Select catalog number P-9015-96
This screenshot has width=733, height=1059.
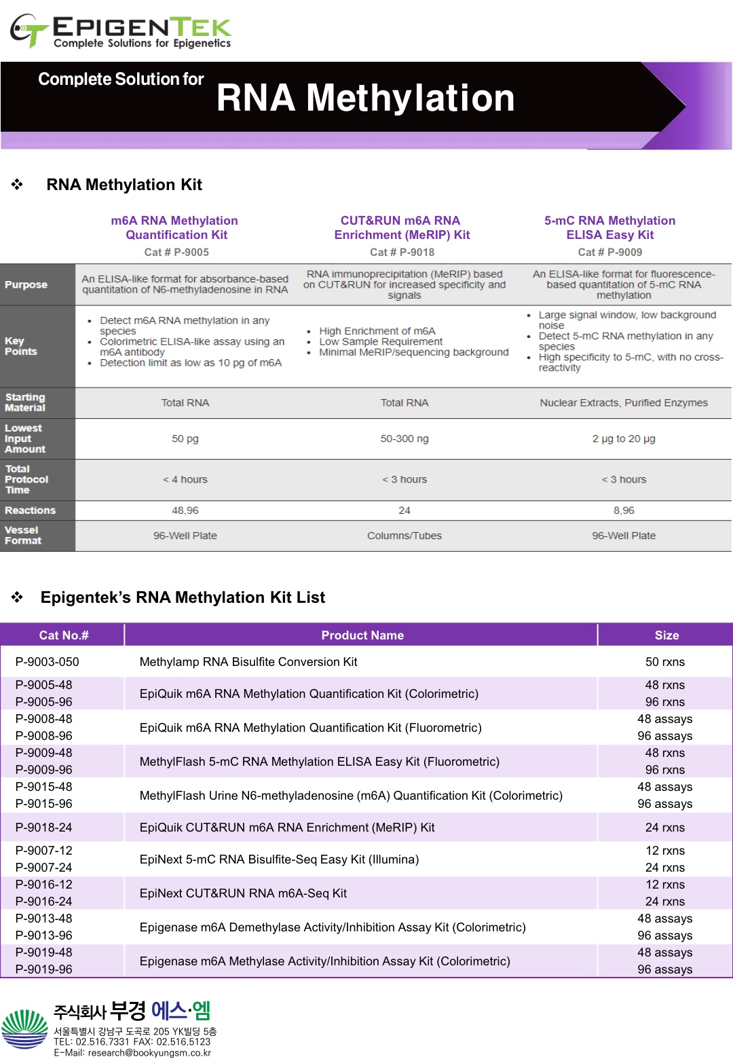pos(44,804)
